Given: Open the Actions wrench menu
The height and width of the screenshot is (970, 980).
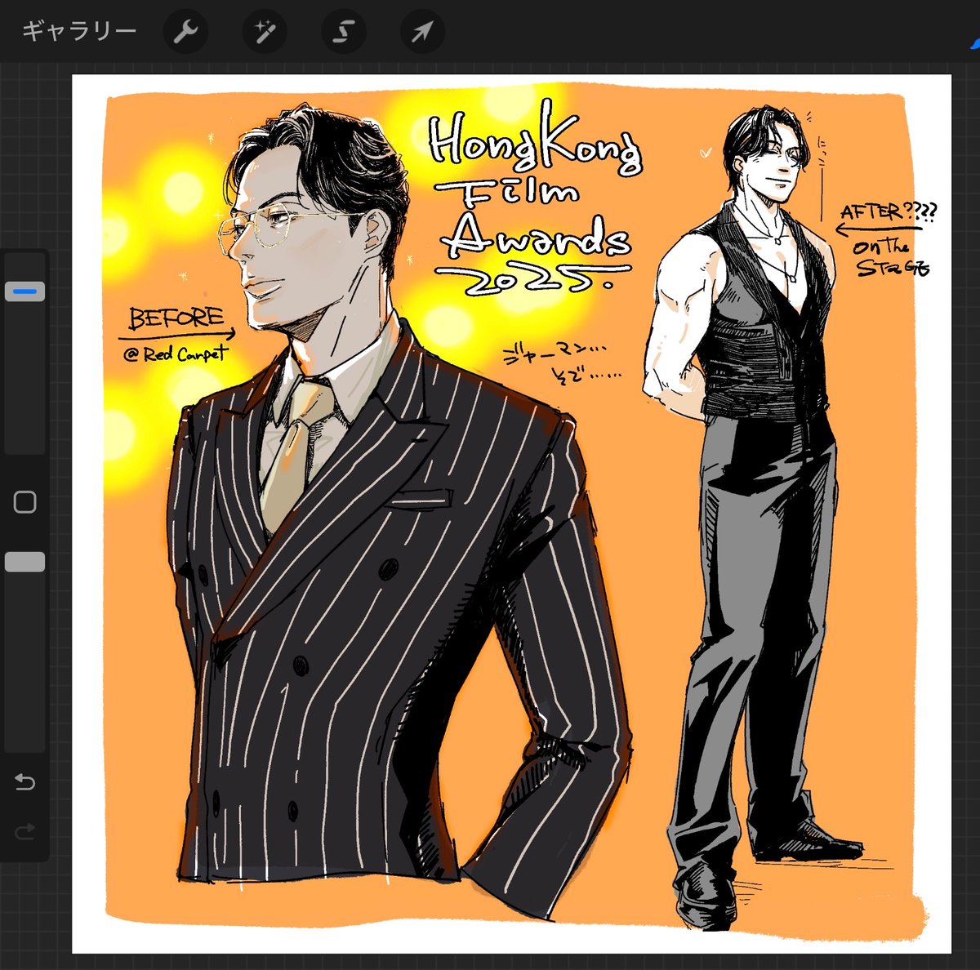Looking at the screenshot, I should [185, 32].
